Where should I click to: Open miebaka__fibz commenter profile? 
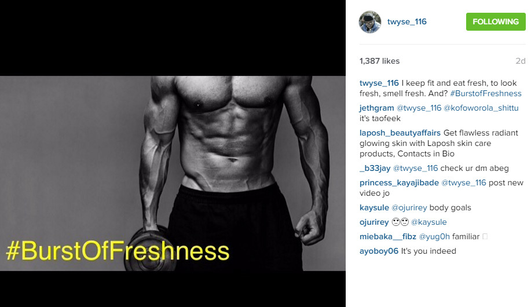(x=388, y=237)
